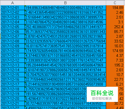Click rounded value 16.01
The width and height of the screenshot is (125, 109).
(x=115, y=46)
